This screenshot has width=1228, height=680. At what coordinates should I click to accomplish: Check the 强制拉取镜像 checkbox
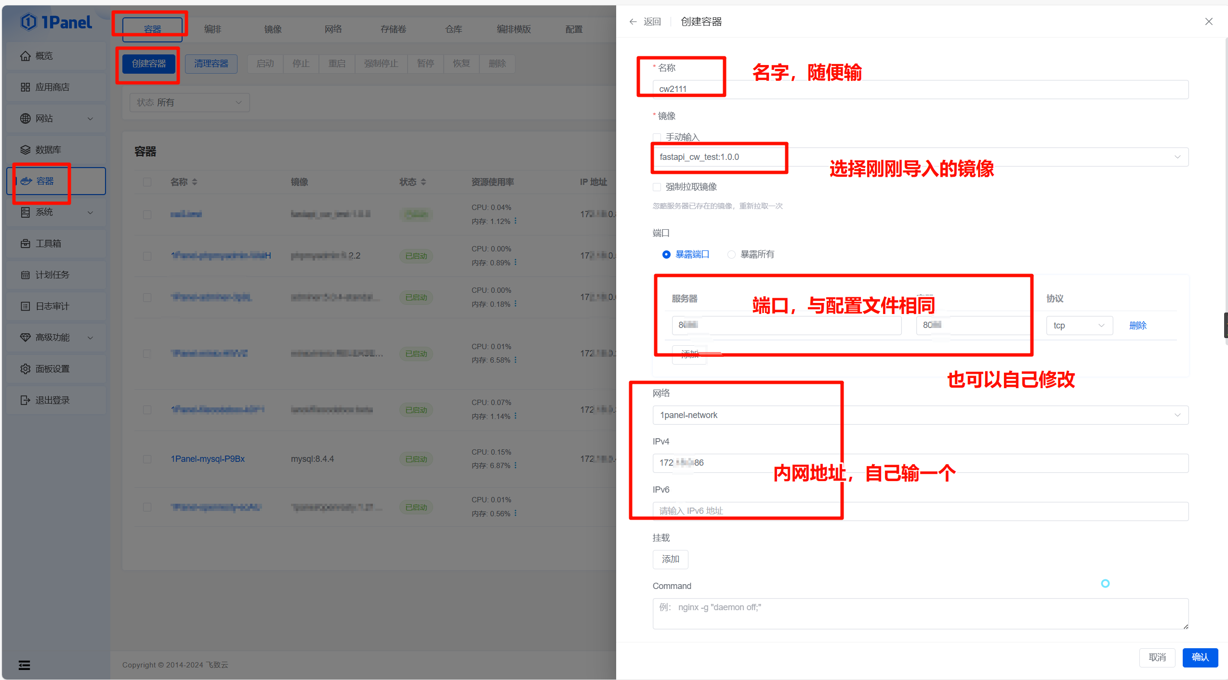click(x=657, y=187)
